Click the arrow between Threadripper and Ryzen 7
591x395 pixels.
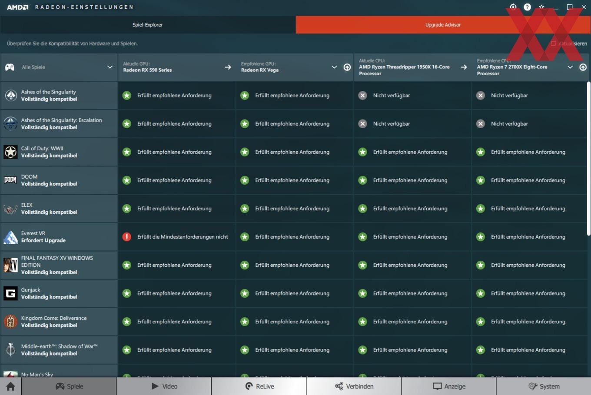[x=464, y=67]
